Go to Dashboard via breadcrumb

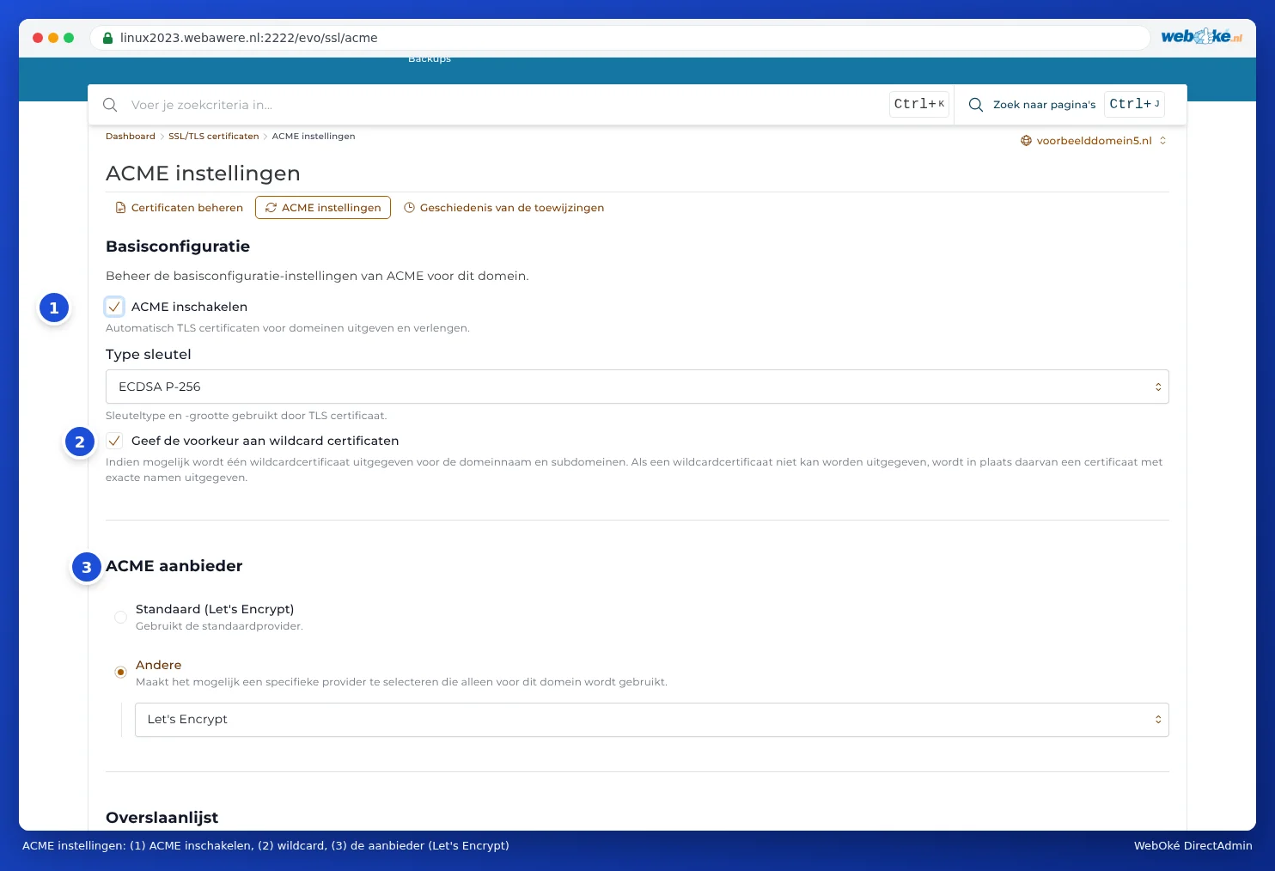[131, 137]
